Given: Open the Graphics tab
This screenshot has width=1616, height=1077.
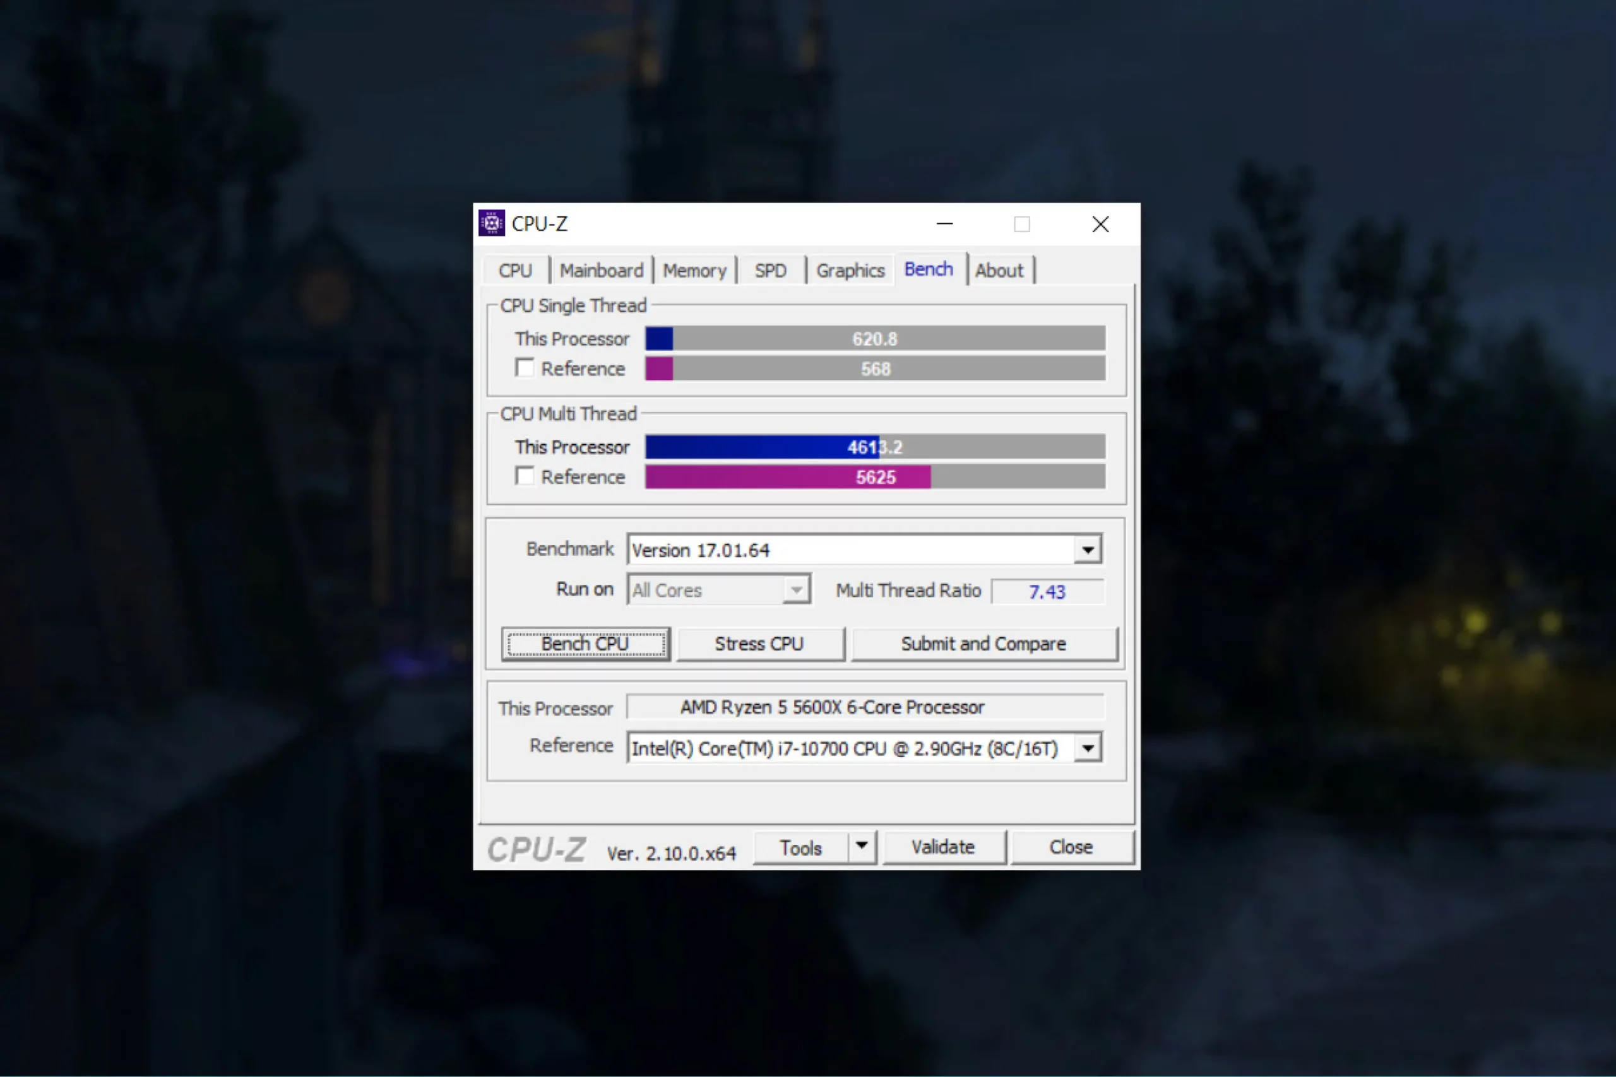Looking at the screenshot, I should click(x=850, y=271).
